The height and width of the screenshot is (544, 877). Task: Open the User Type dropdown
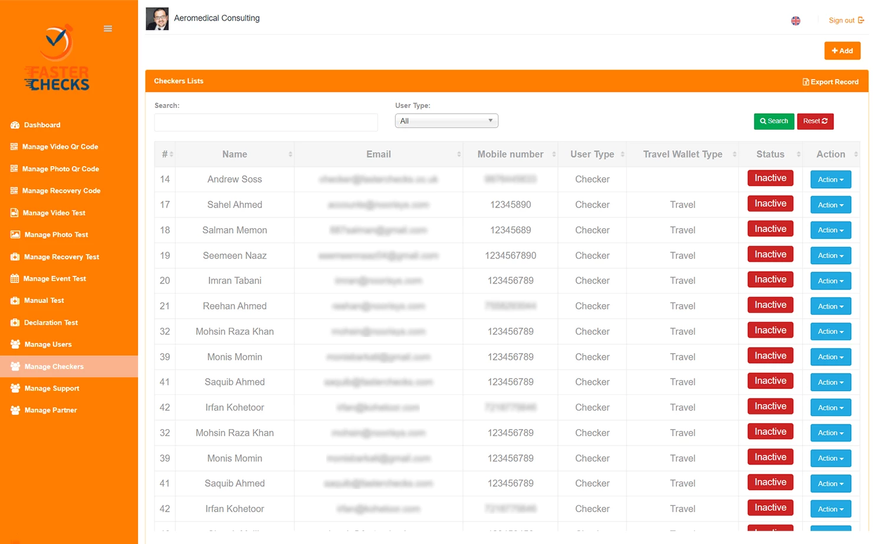(446, 120)
